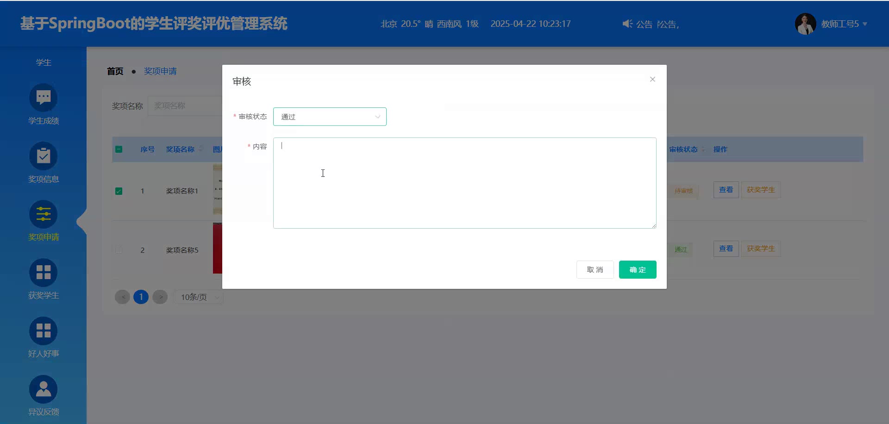Click the table cell 奖项名称1
This screenshot has height=424, width=889.
(x=182, y=191)
